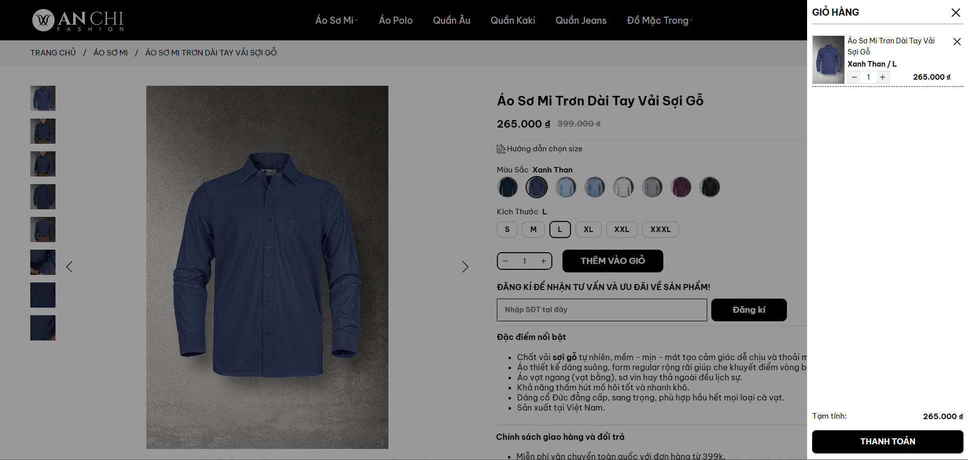
Task: Navigate to TRANG CHỦ breadcrumb
Action: click(53, 52)
